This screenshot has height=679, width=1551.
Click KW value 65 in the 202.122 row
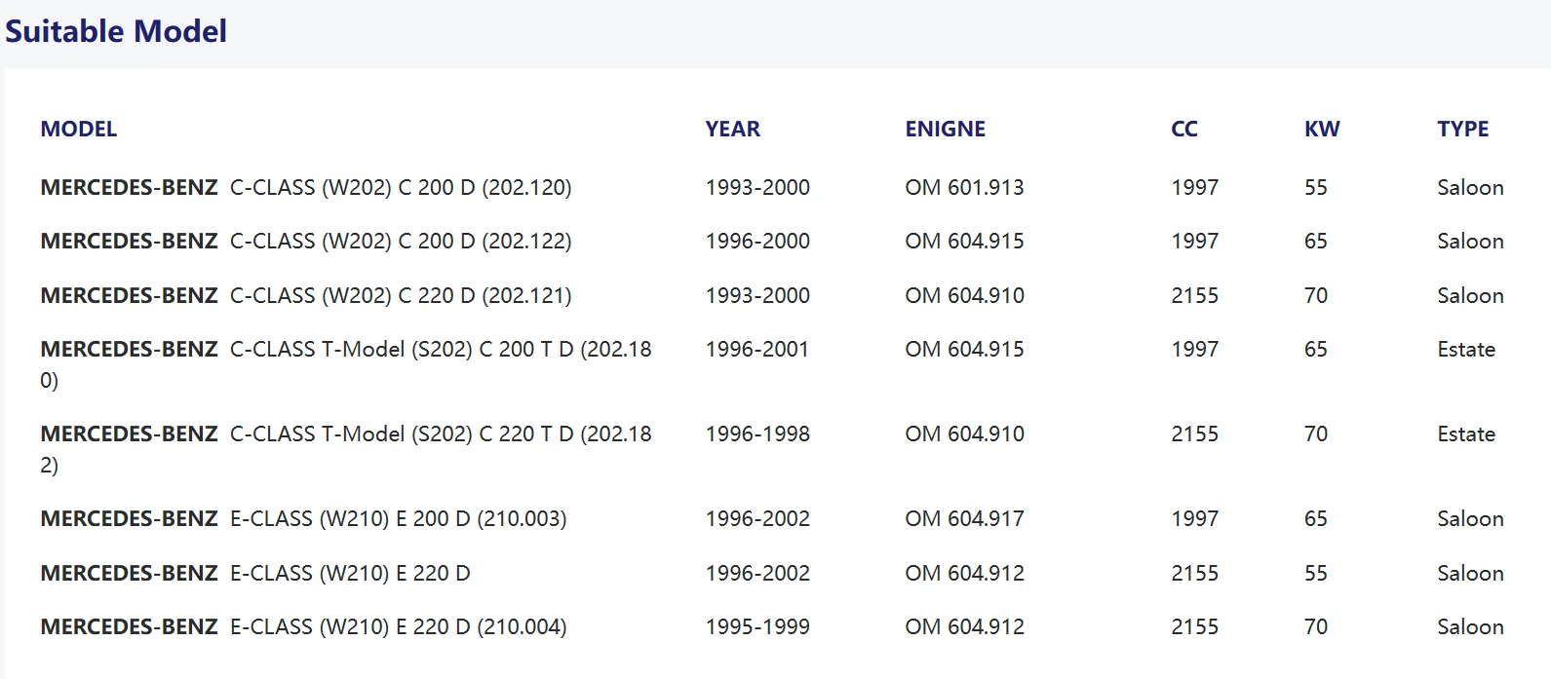pos(1316,241)
